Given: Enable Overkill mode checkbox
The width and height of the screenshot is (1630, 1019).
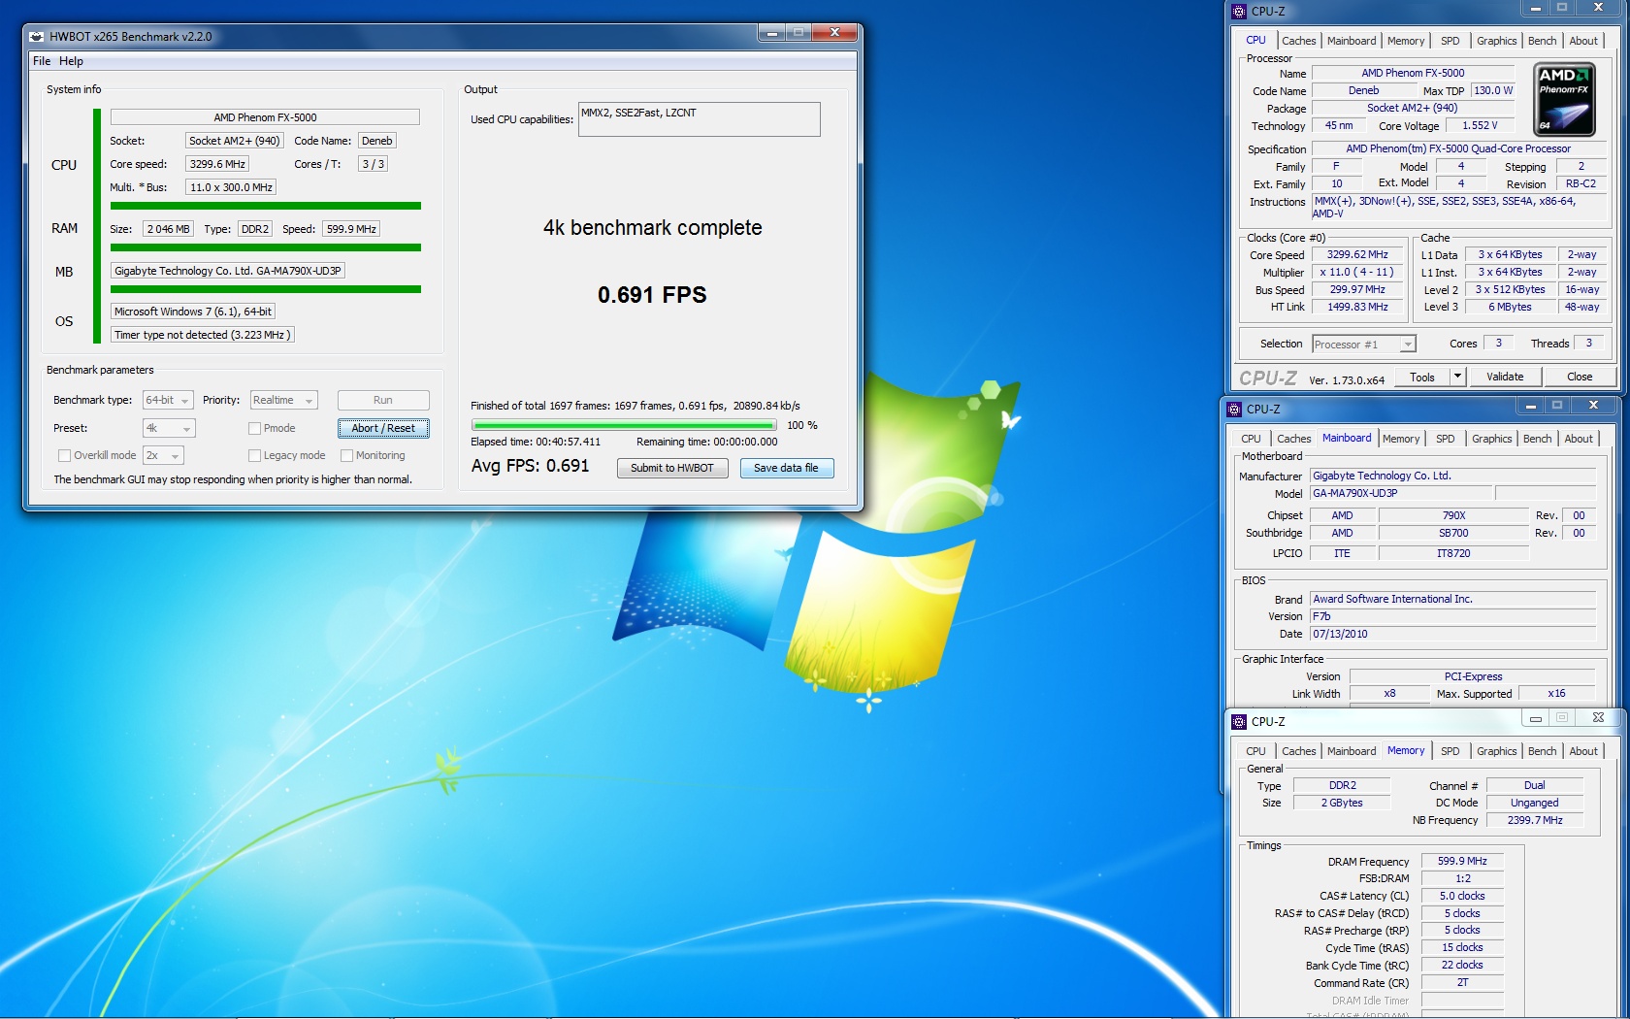Looking at the screenshot, I should click(64, 455).
